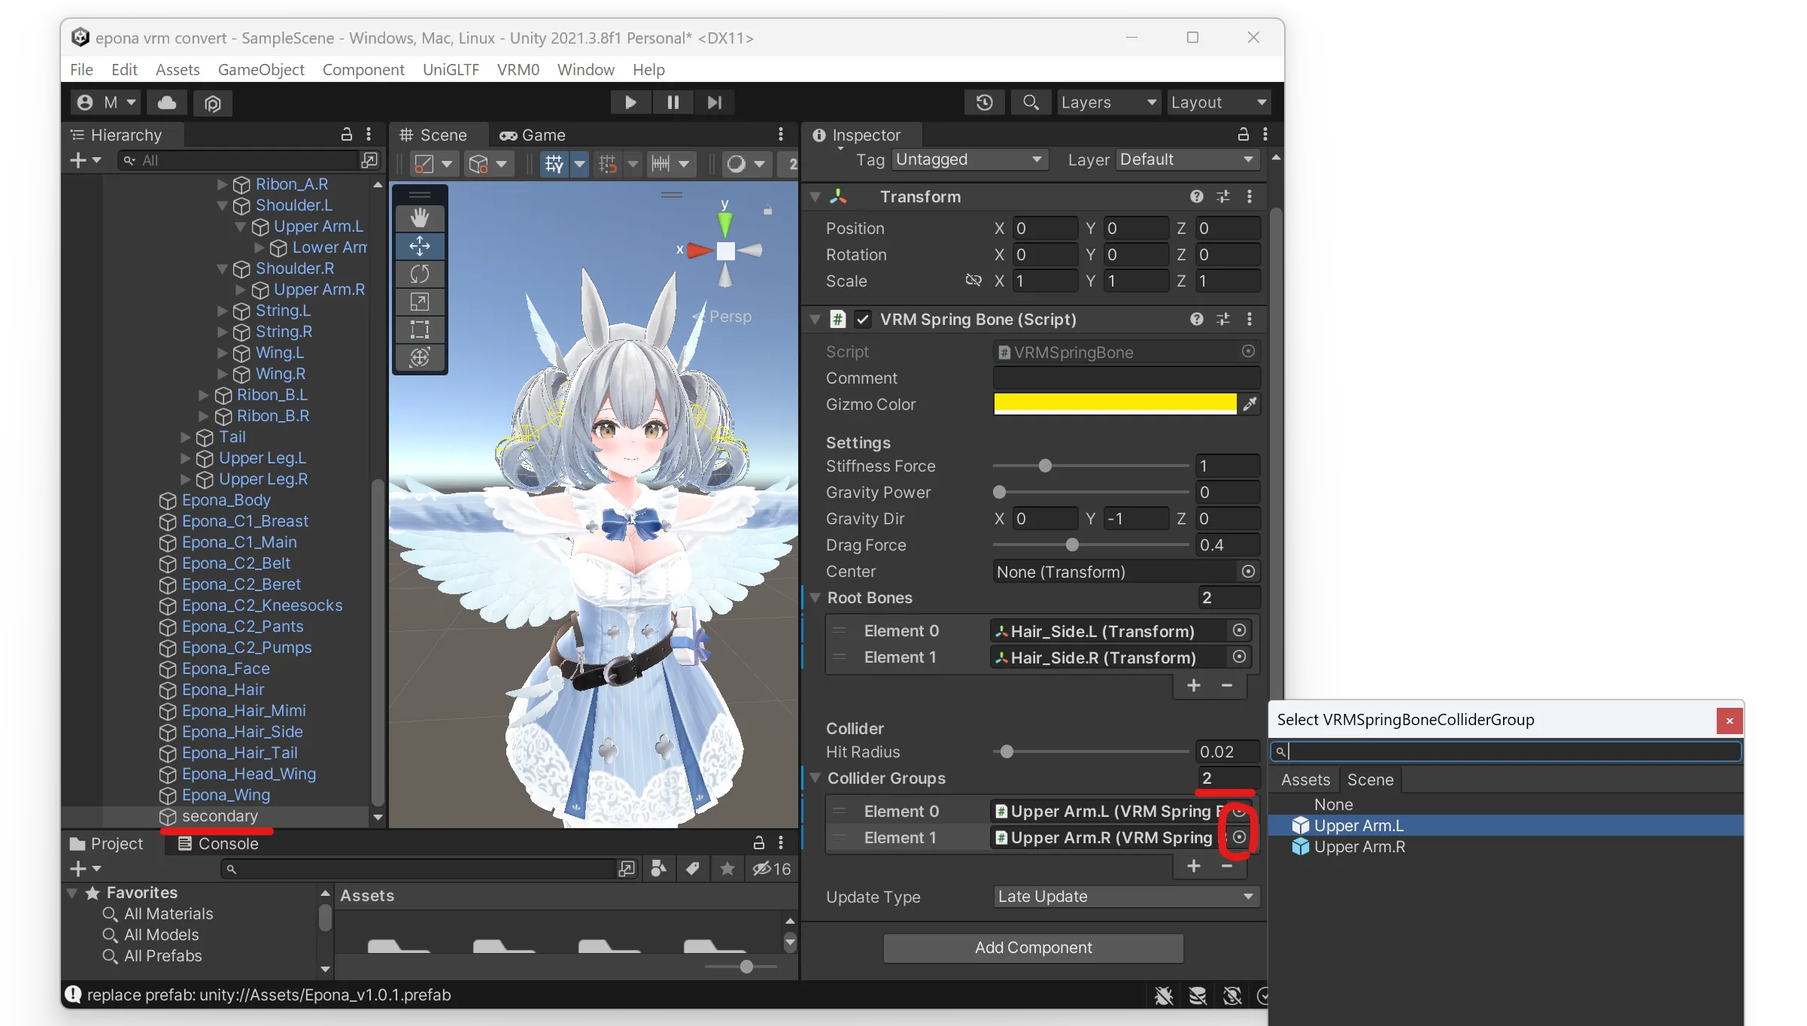Add a new Root Bones element
Screen dimensions: 1807x1026
pos(1194,685)
